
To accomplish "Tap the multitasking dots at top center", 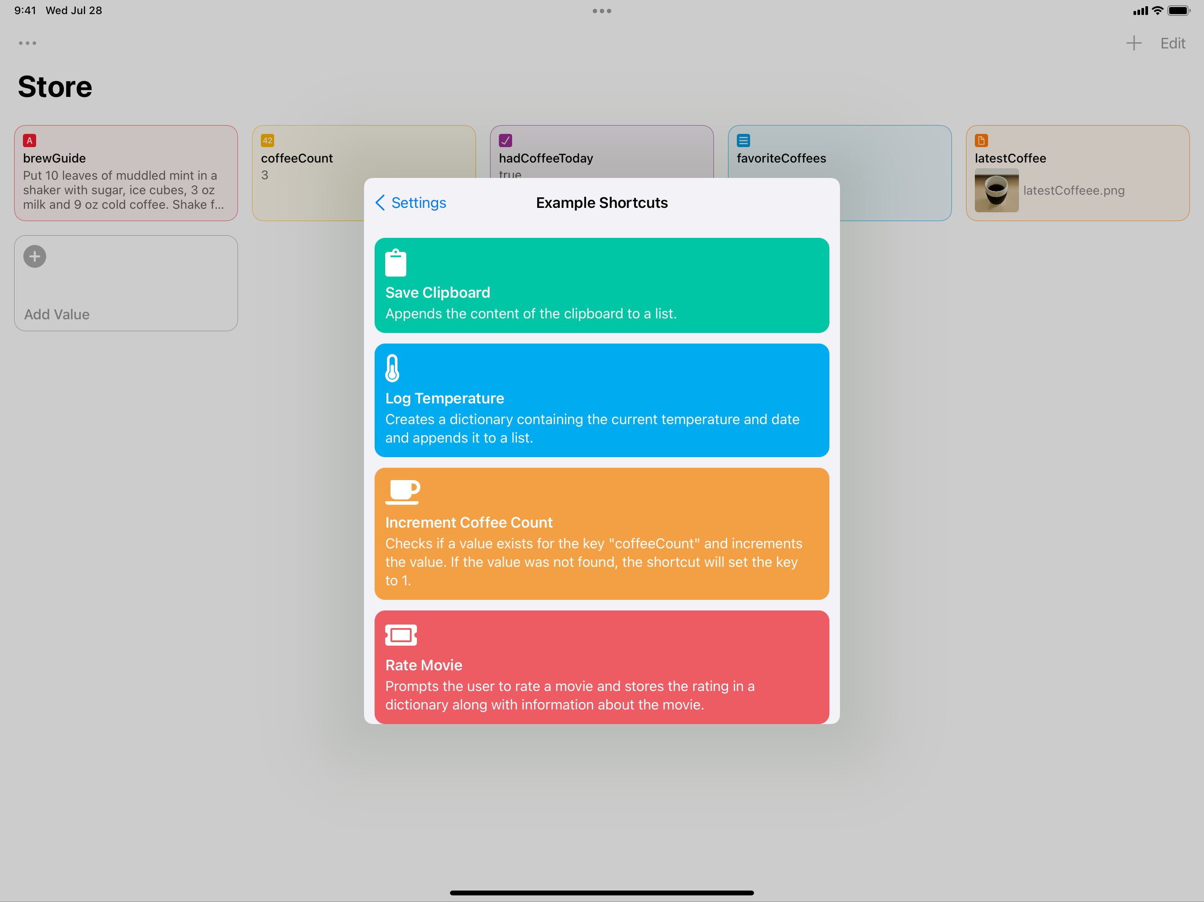I will click(602, 11).
